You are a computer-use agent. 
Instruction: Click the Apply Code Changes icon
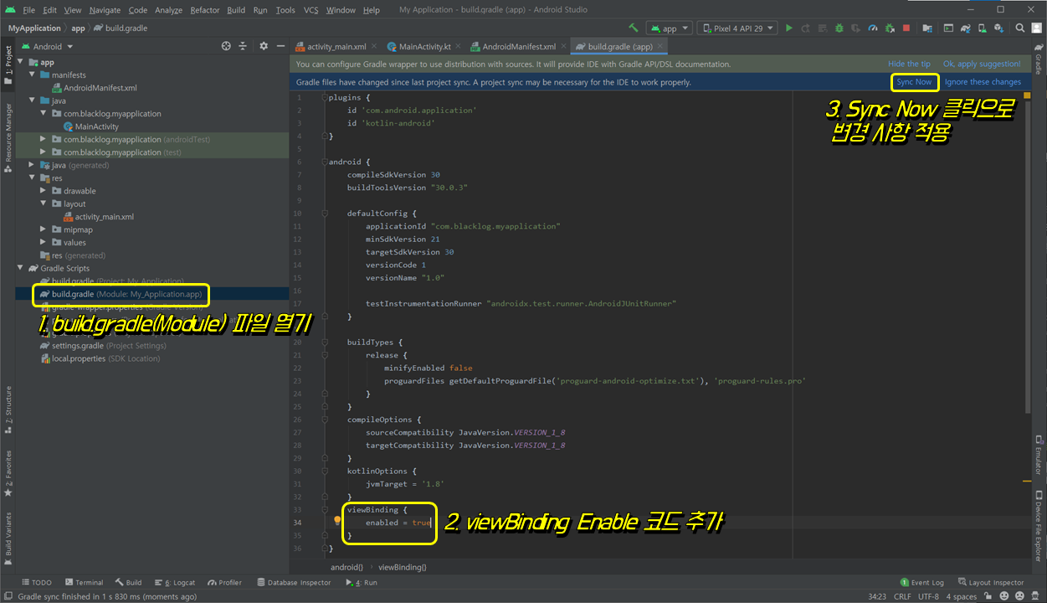coord(823,28)
